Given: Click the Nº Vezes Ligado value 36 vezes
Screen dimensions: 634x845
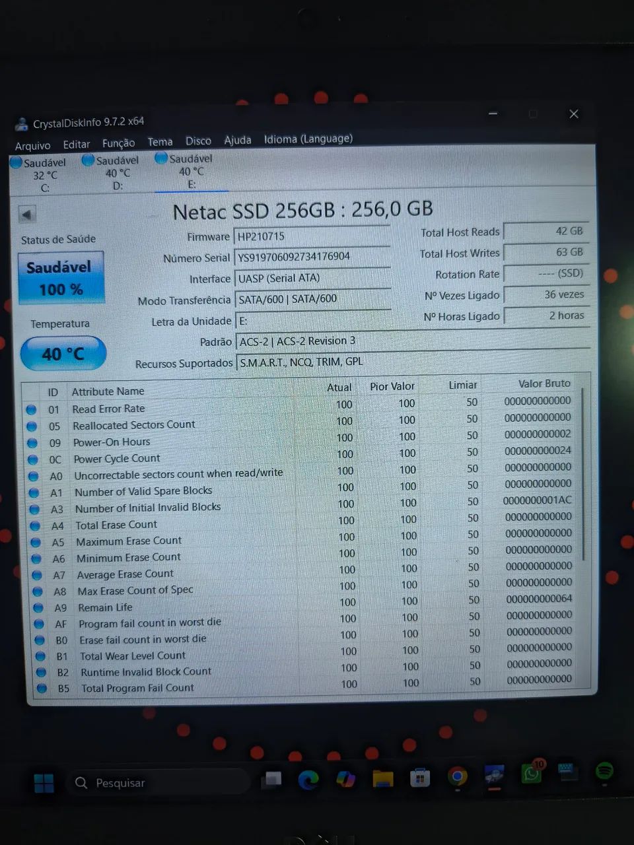Looking at the screenshot, I should coord(546,294).
